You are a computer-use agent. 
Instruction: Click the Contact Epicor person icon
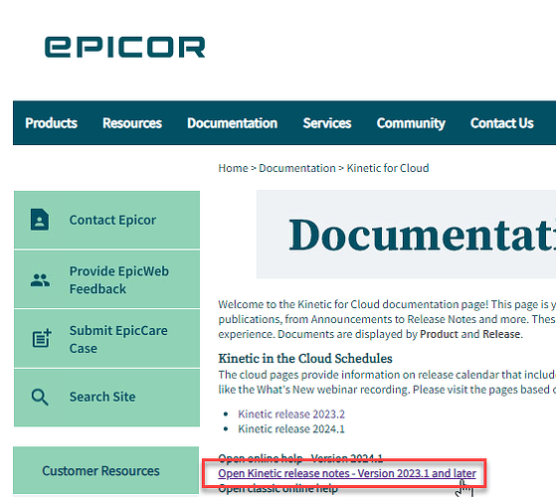[40, 220]
